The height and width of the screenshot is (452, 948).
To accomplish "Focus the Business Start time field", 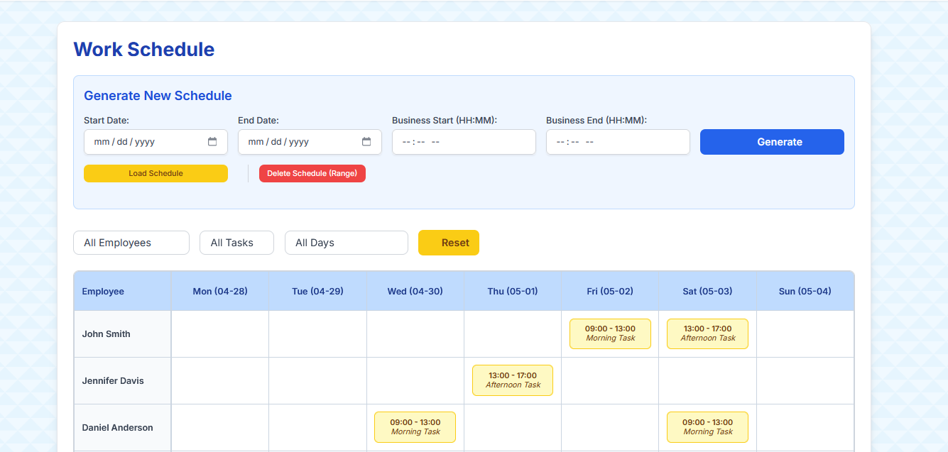I will 464,142.
